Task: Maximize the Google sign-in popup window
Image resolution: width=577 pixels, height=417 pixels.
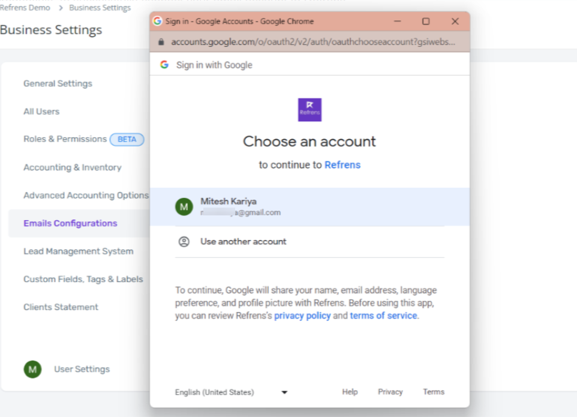Action: click(426, 22)
